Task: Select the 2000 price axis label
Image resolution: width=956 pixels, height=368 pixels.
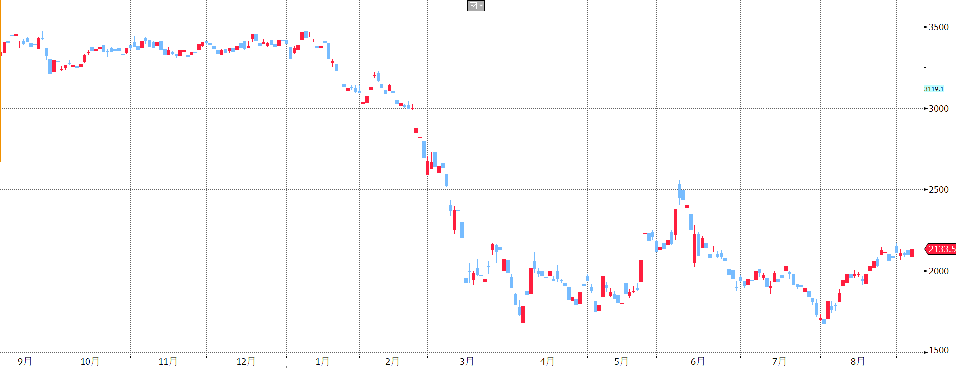Action: (x=938, y=271)
